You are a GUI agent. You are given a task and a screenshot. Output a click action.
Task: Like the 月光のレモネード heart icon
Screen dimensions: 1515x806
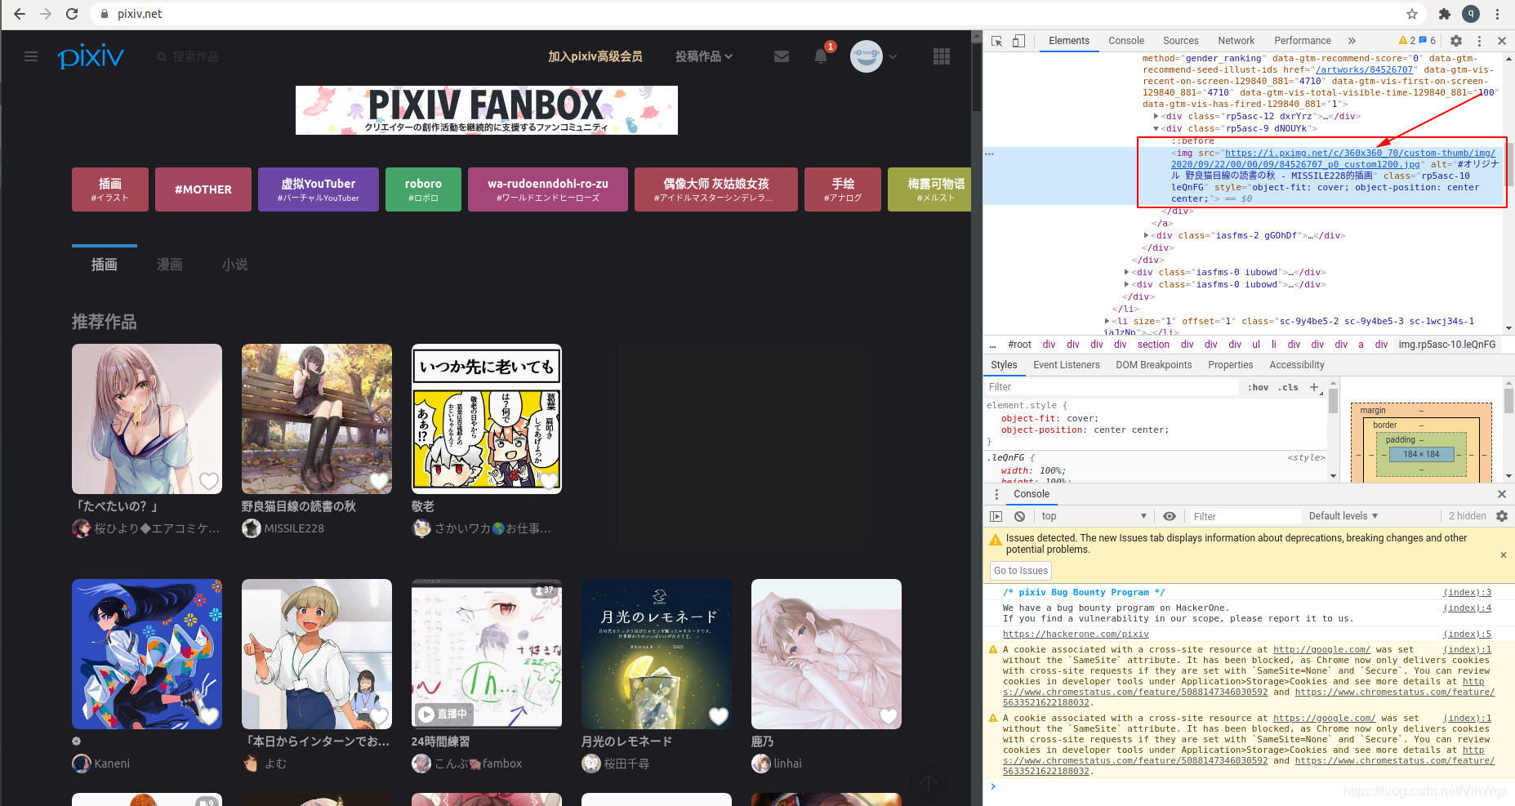click(719, 716)
